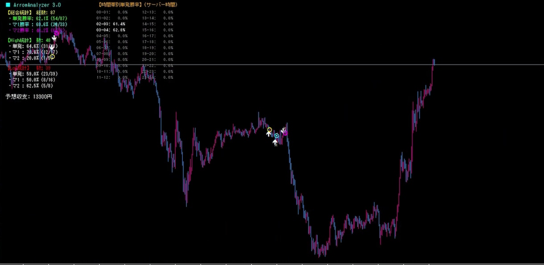This screenshot has height=265, width=544.
Task: Click the 20-21: 0.0% hourly row
Action: tap(157, 59)
